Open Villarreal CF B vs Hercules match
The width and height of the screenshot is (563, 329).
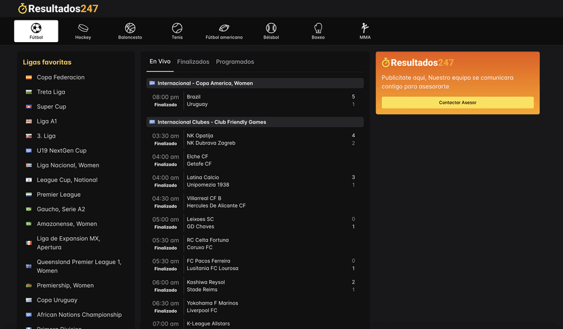pyautogui.click(x=255, y=201)
